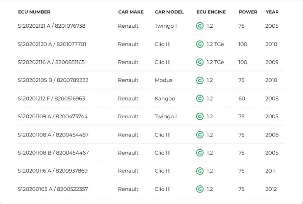Open ECU S120202121 A / 8201076738

(x=52, y=26)
